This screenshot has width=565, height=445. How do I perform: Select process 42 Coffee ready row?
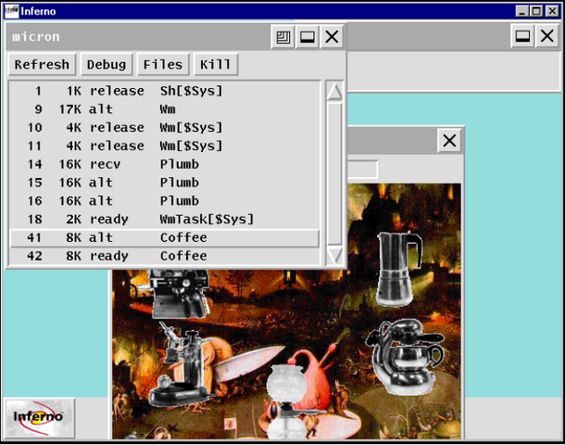click(164, 256)
